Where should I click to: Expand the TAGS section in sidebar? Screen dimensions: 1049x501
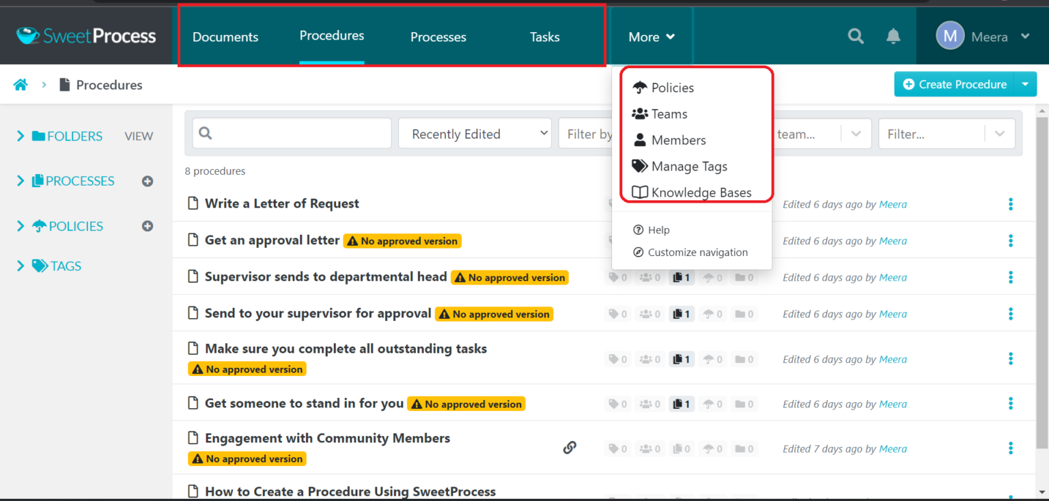tap(20, 266)
